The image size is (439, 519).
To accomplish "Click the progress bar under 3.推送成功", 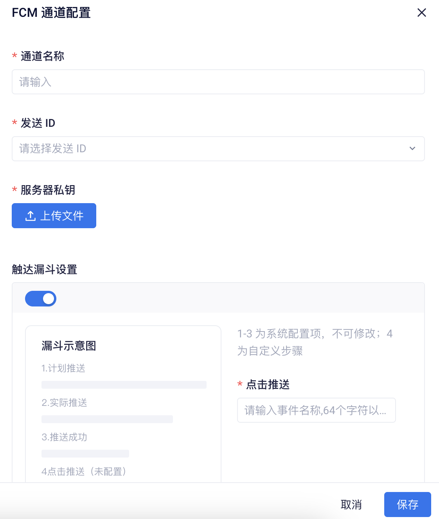I will coord(85,453).
